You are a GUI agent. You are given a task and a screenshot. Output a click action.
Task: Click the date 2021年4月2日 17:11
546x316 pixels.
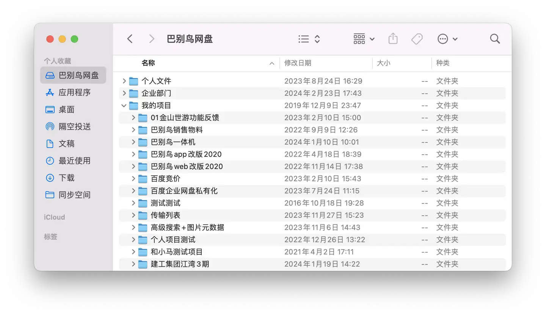(x=319, y=252)
